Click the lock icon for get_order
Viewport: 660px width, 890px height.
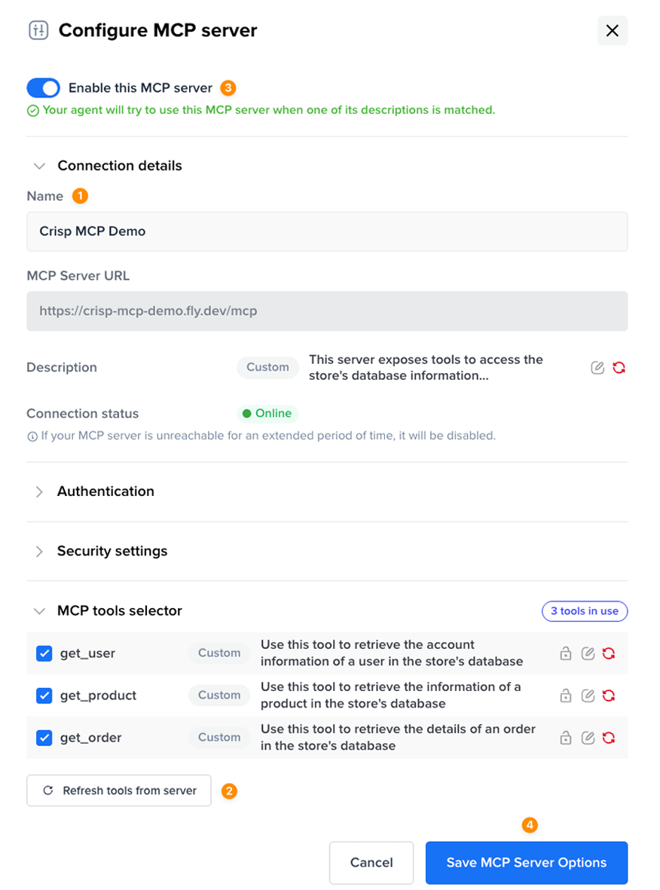pos(565,738)
